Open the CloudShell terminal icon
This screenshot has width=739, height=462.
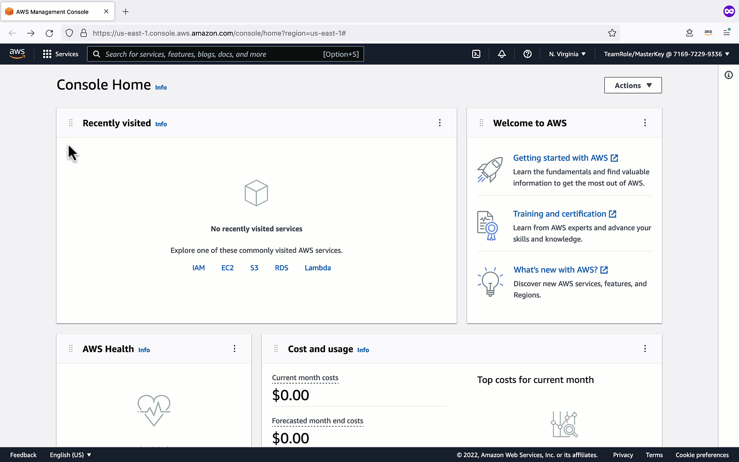476,54
